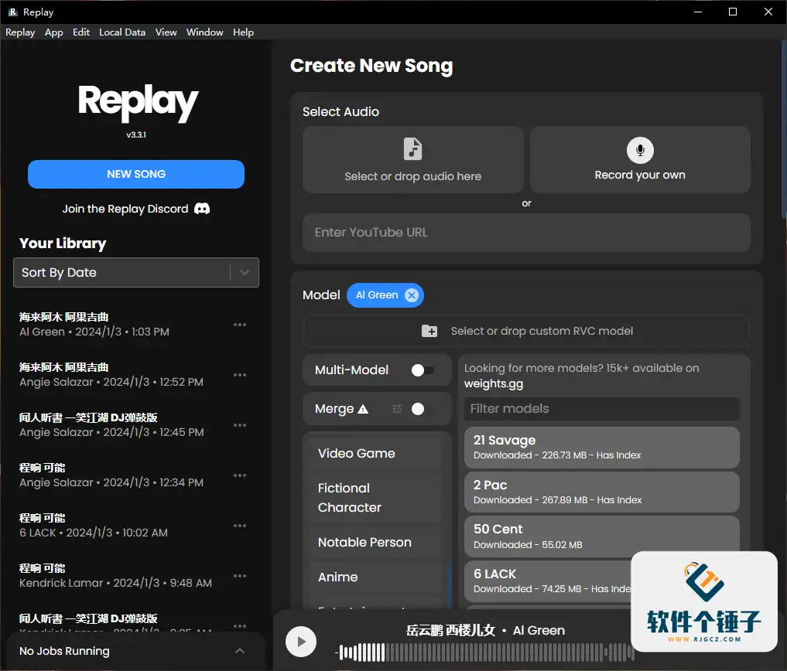Click the v3.3.1 version label
Viewport: 787px width, 671px height.
[136, 135]
